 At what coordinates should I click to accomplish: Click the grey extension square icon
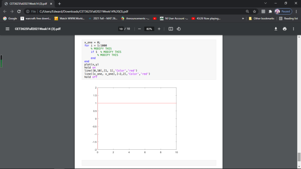[x=263, y=12]
